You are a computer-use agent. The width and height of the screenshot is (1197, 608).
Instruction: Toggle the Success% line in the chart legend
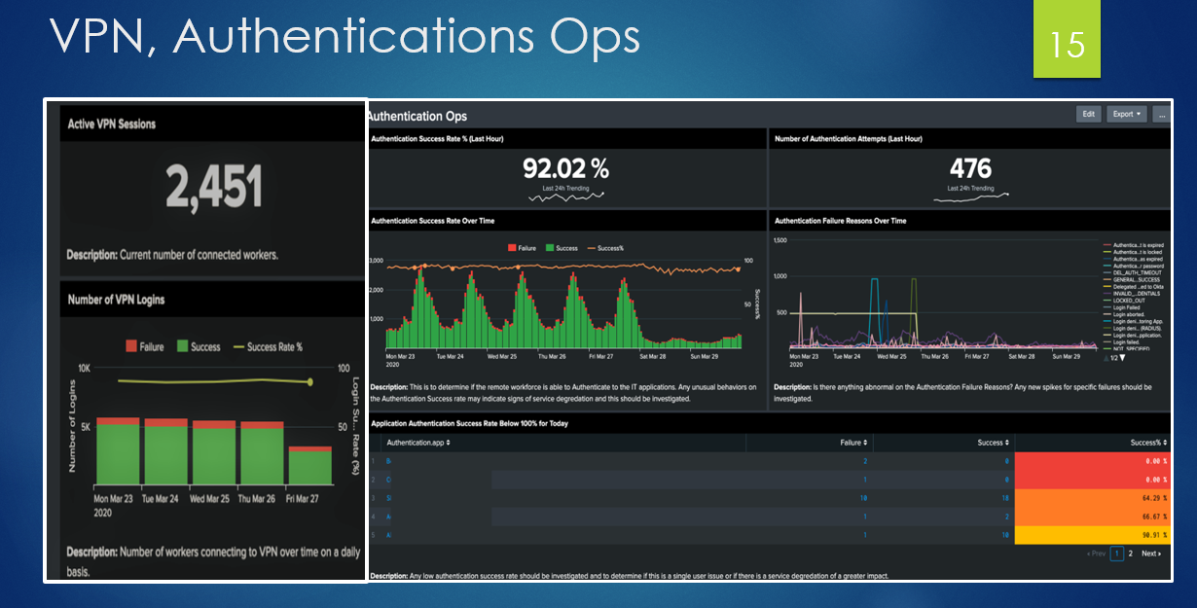(x=605, y=248)
